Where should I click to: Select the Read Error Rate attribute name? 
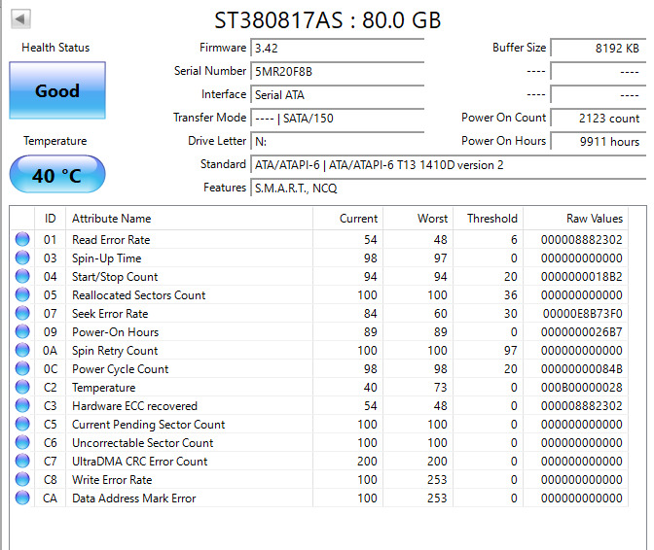tap(111, 240)
